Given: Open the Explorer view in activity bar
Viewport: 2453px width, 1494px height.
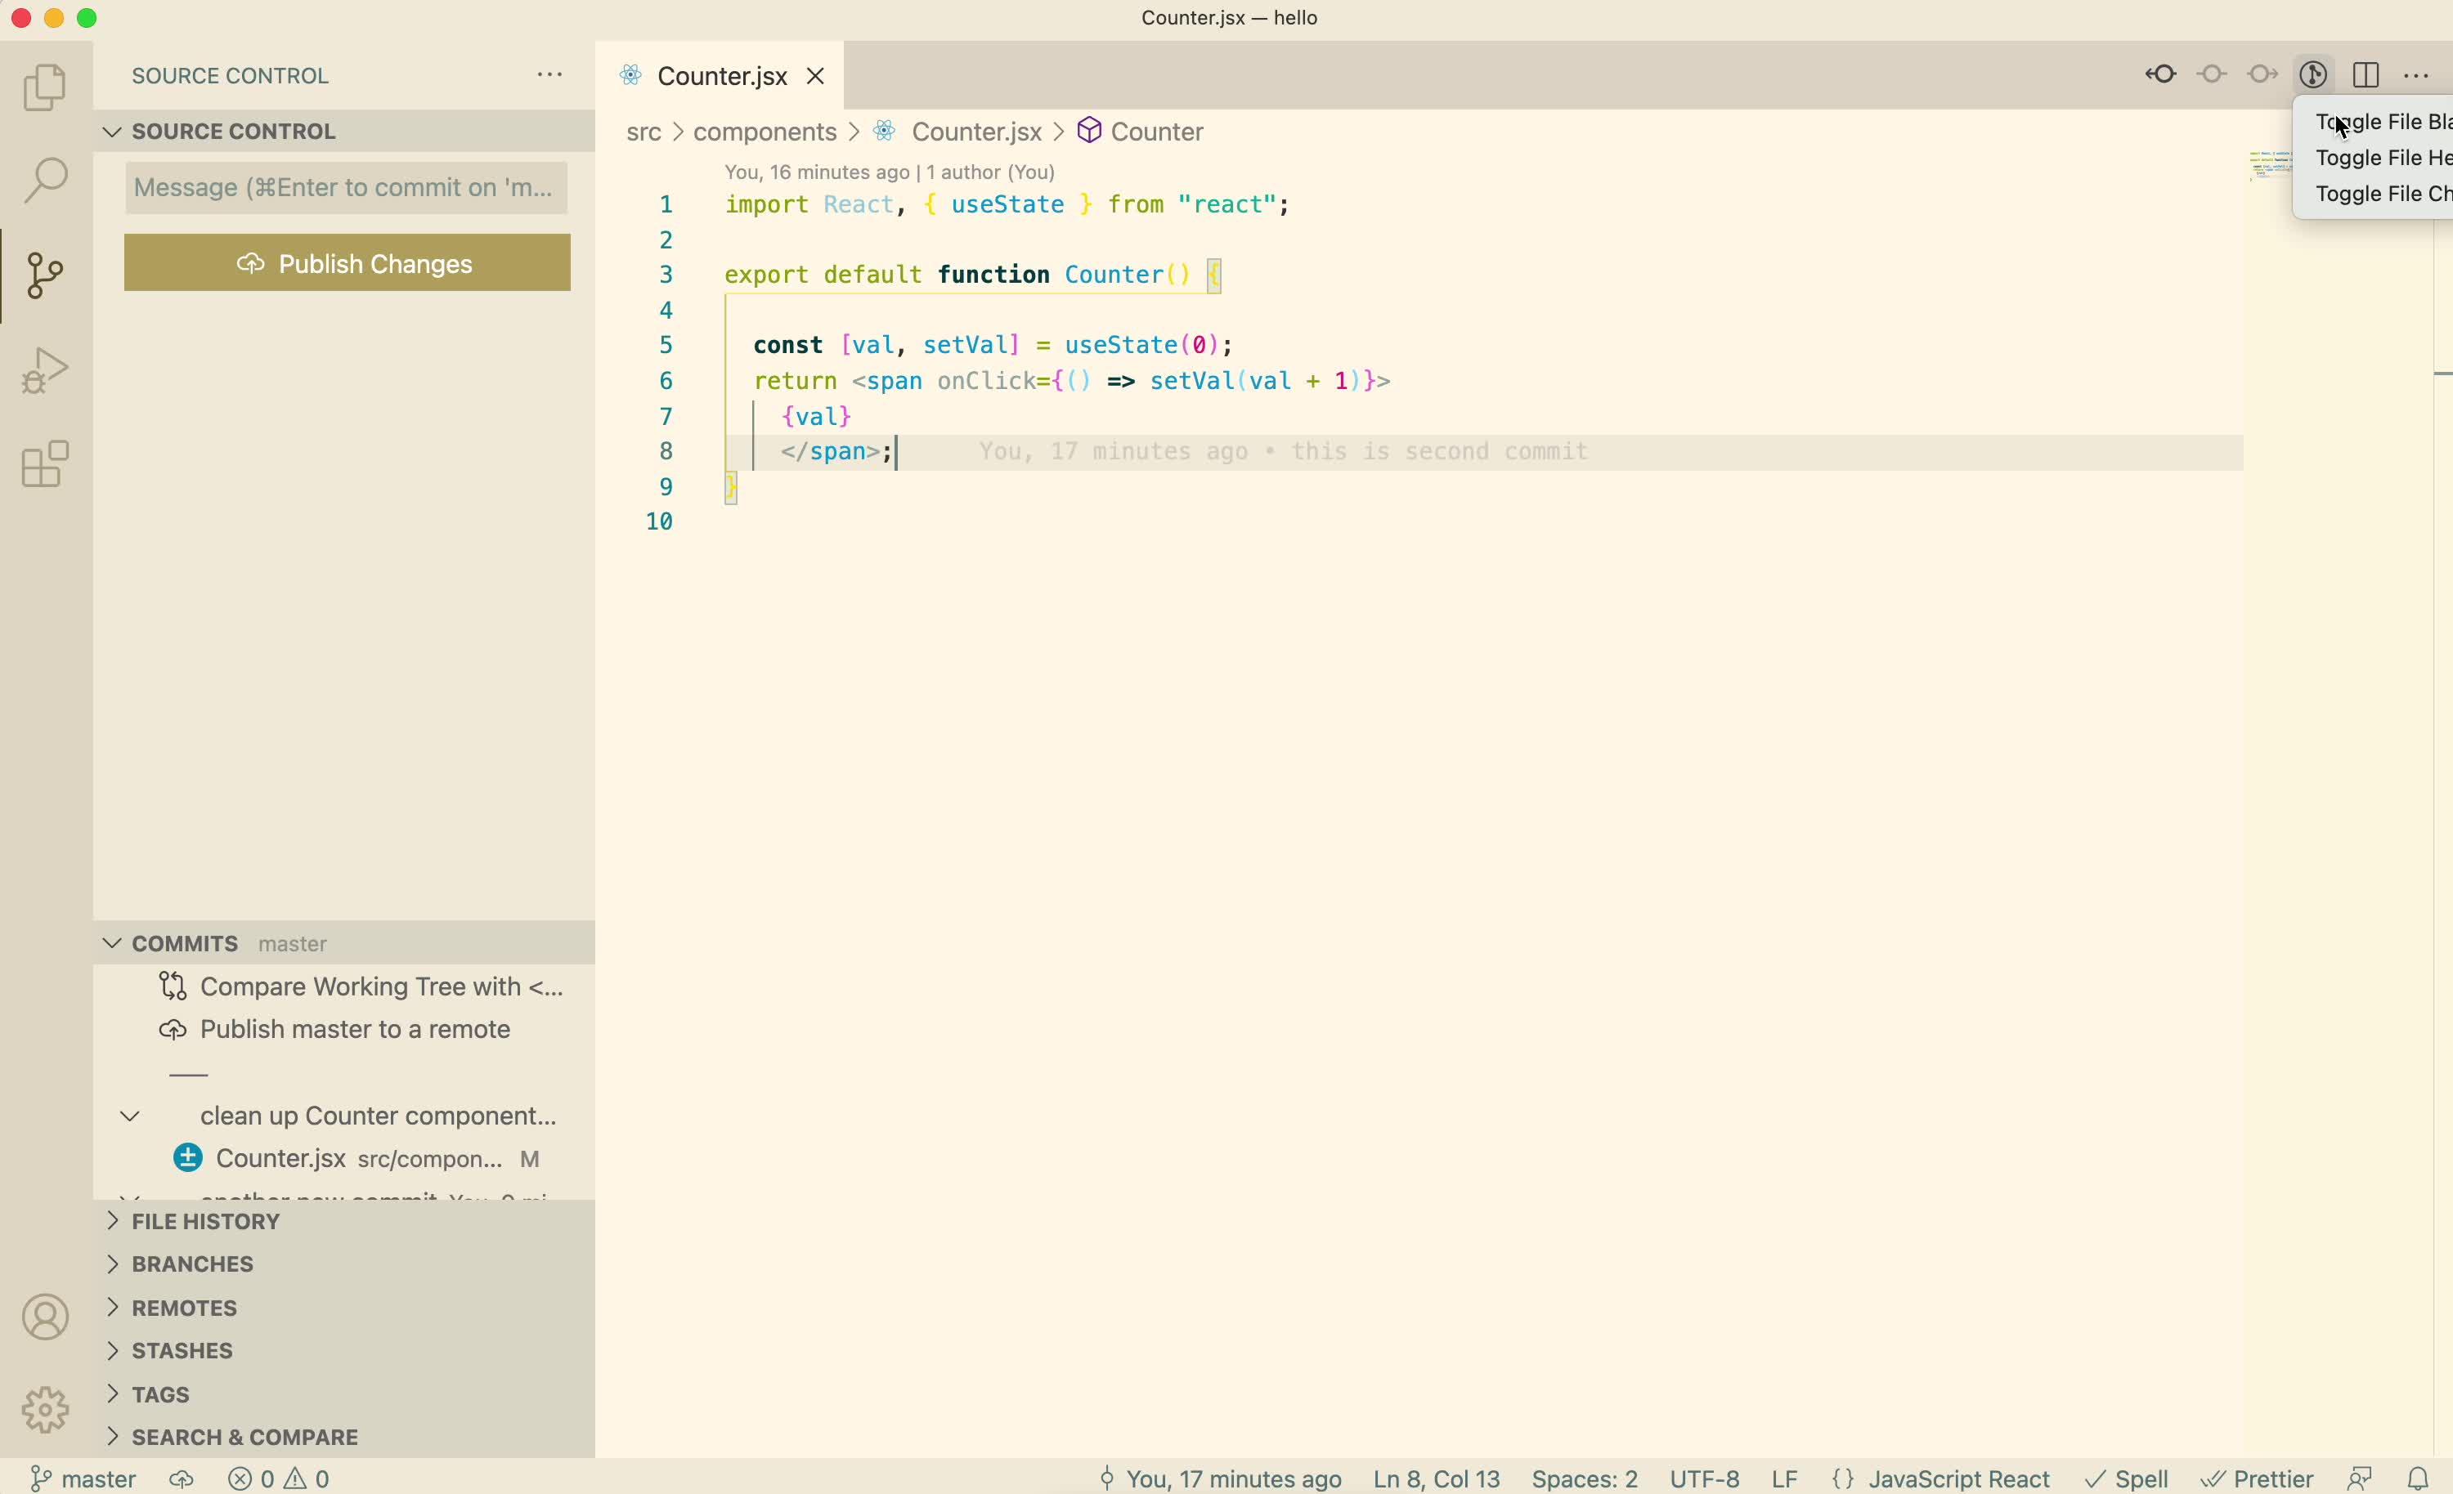Looking at the screenshot, I should coord(46,87).
